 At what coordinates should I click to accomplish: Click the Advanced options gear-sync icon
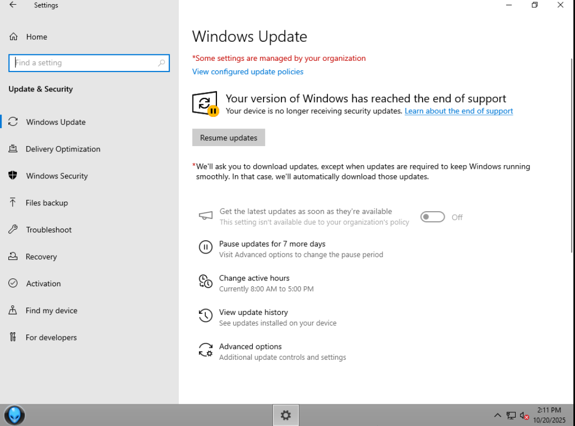(x=205, y=350)
